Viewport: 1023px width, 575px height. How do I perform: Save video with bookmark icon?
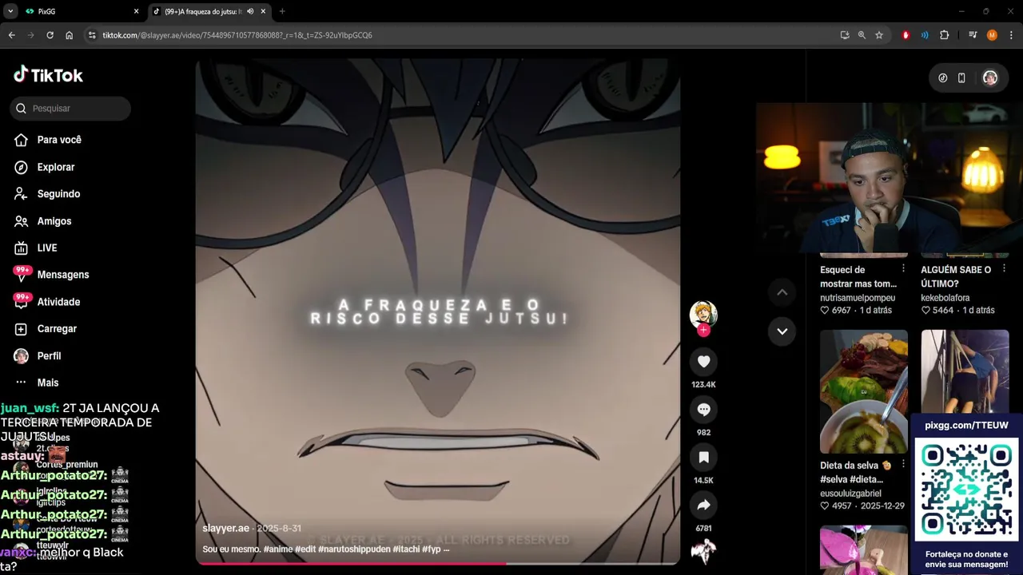[x=703, y=458]
